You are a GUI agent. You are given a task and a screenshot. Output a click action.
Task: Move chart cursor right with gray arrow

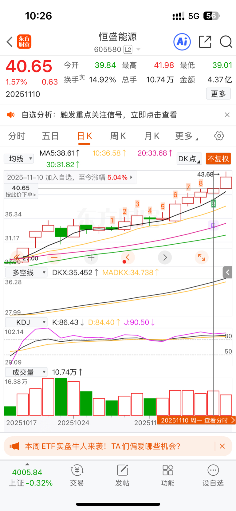pos(165,257)
